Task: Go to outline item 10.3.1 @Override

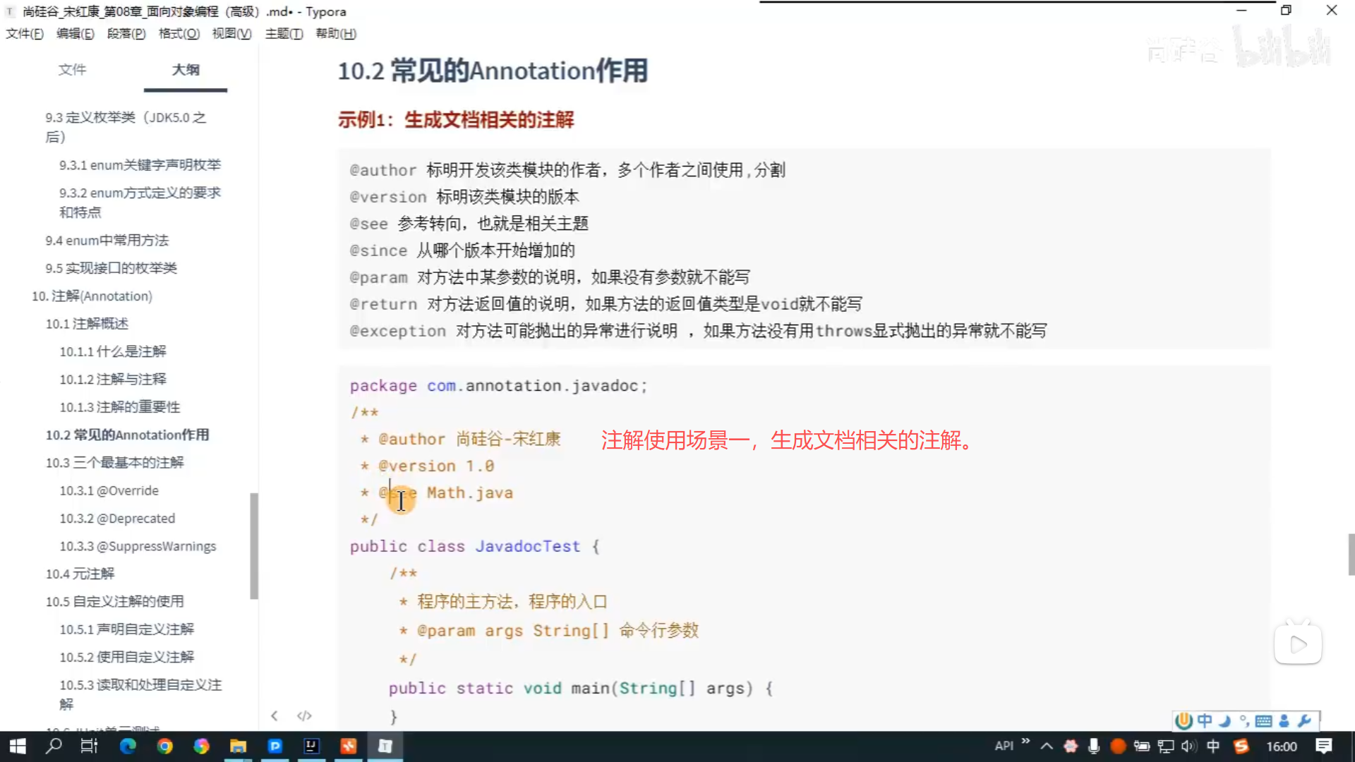Action: pyautogui.click(x=109, y=490)
